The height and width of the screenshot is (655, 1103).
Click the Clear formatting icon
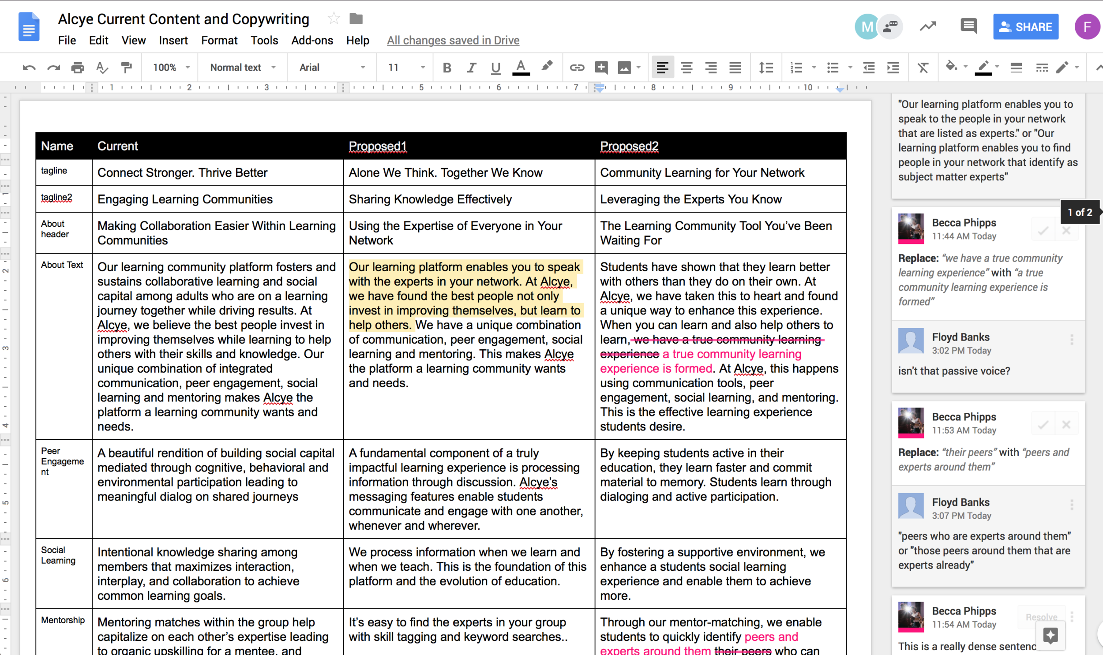(x=923, y=67)
